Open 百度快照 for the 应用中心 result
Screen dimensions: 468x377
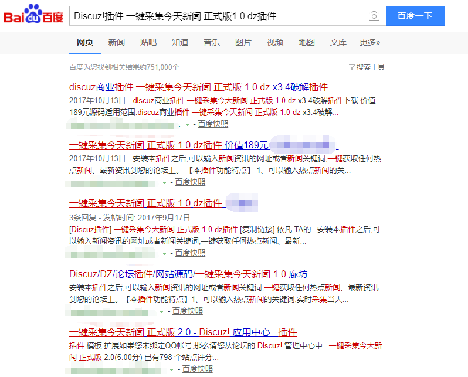coord(198,369)
